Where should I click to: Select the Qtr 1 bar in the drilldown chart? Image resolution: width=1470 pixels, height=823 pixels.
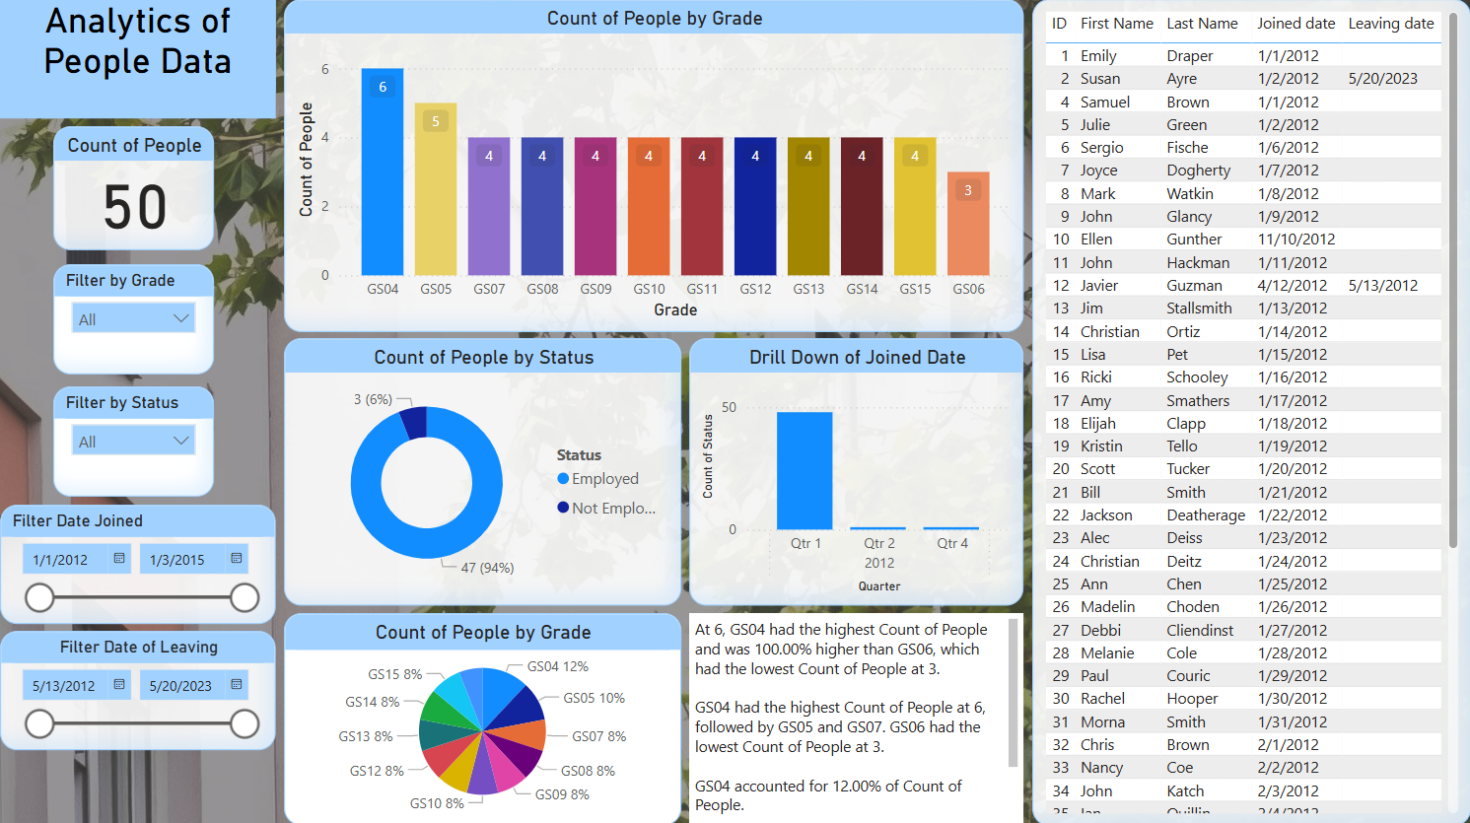click(804, 471)
